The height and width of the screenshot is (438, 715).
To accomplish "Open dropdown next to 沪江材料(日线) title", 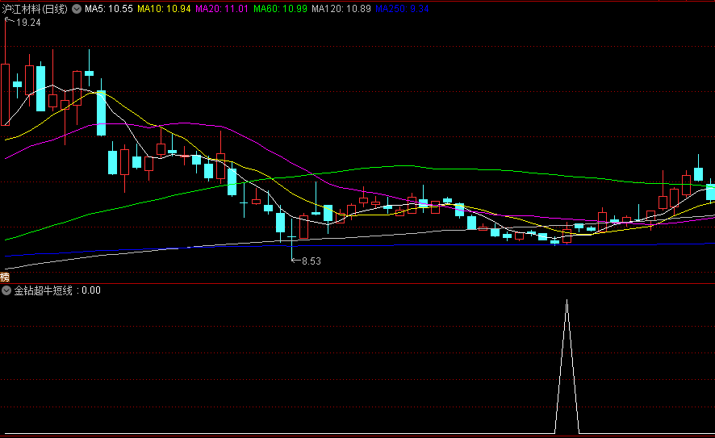I will pos(77,9).
